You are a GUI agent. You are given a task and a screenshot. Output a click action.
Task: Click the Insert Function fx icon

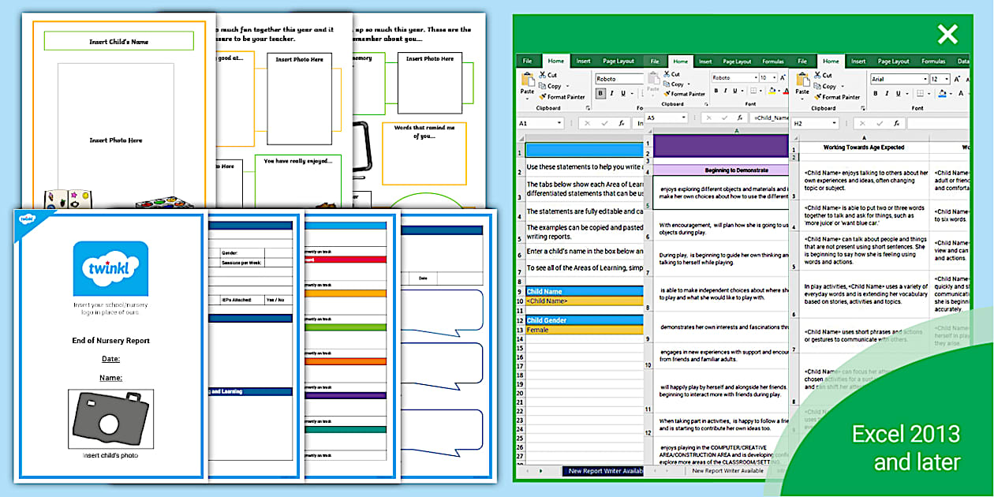coord(896,123)
